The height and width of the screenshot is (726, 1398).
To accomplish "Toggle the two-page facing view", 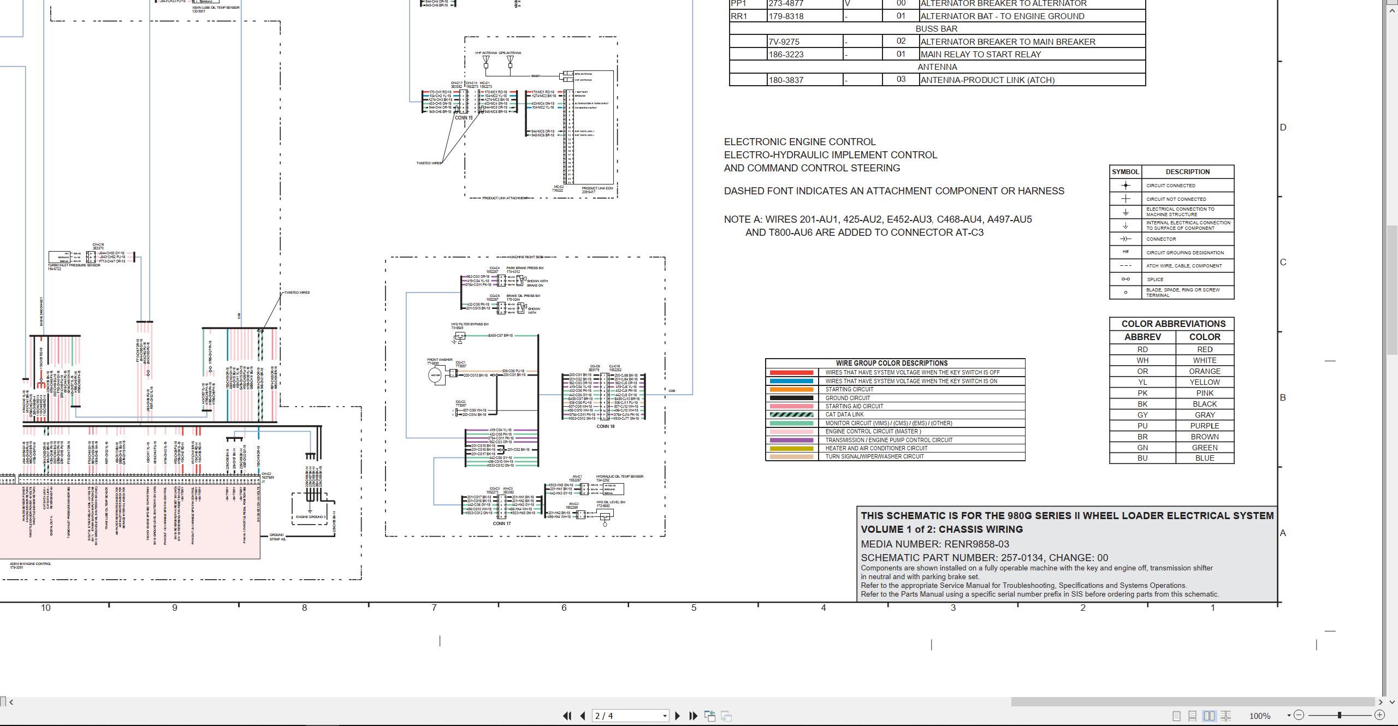I will click(x=1210, y=716).
